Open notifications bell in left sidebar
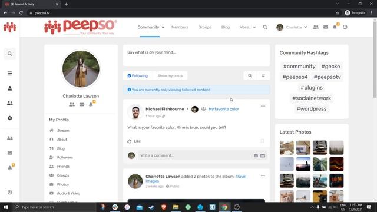Viewport: 377px width, 212px height. pyautogui.click(x=10, y=167)
